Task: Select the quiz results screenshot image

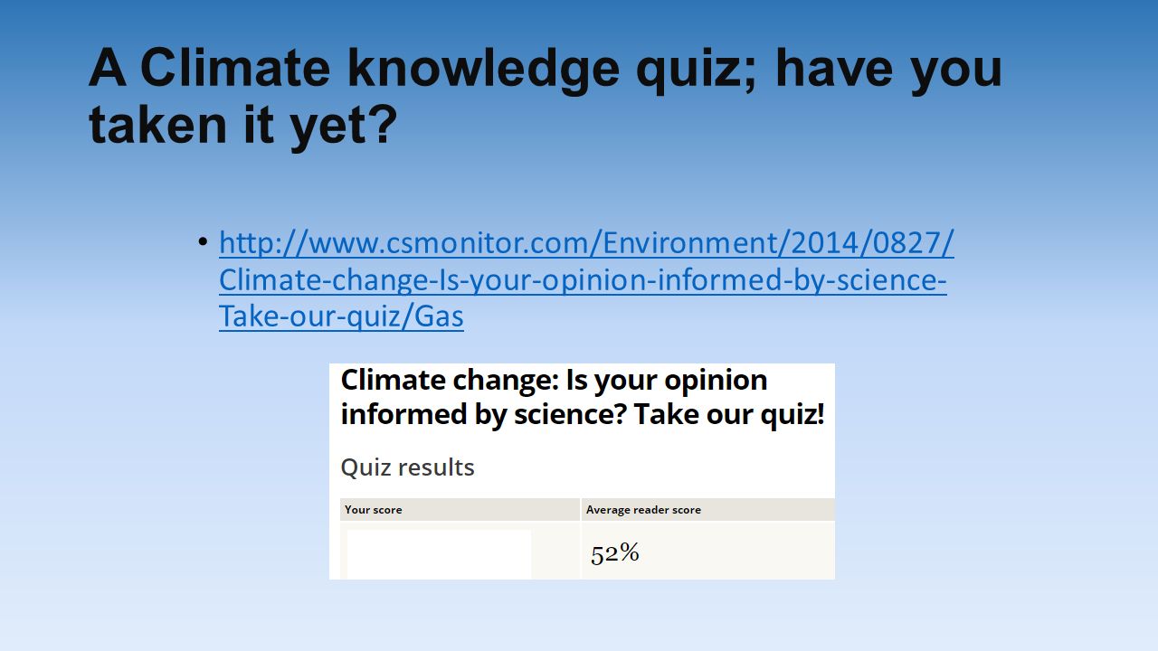Action: (x=582, y=471)
